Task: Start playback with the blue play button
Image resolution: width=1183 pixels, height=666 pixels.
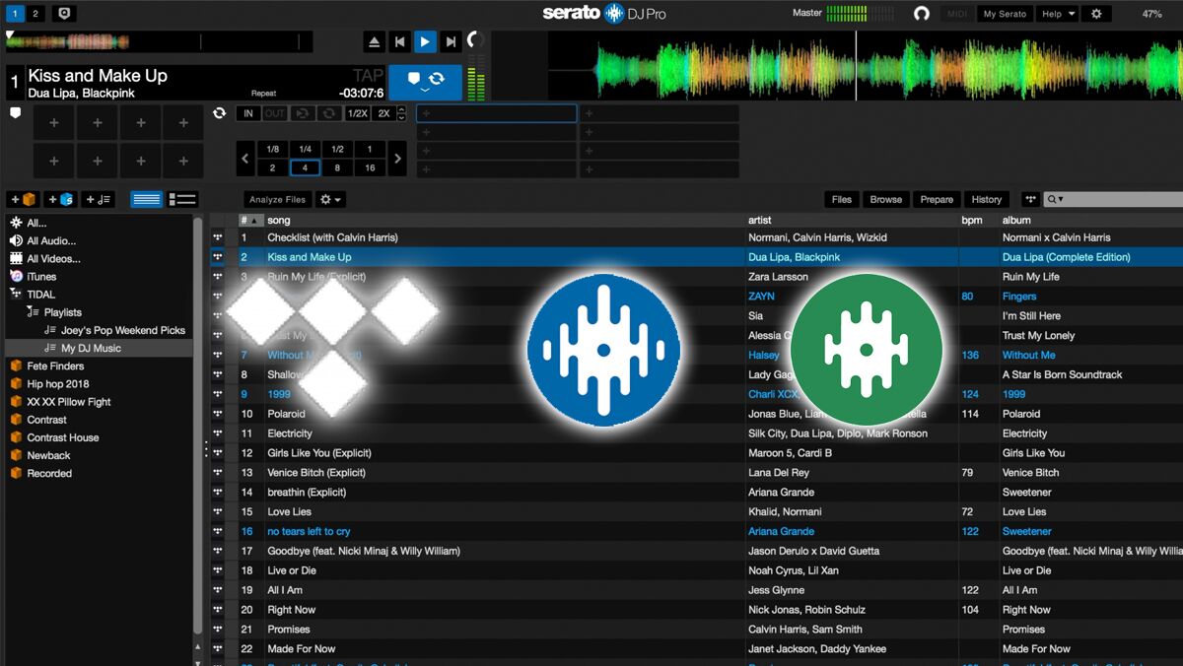Action: click(425, 41)
